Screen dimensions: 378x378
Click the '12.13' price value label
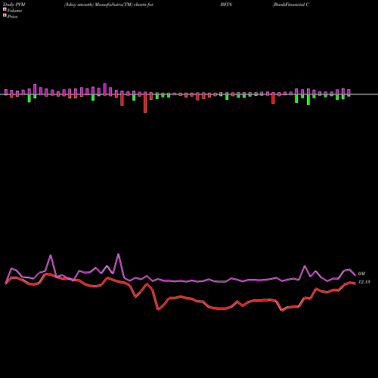[x=364, y=282]
